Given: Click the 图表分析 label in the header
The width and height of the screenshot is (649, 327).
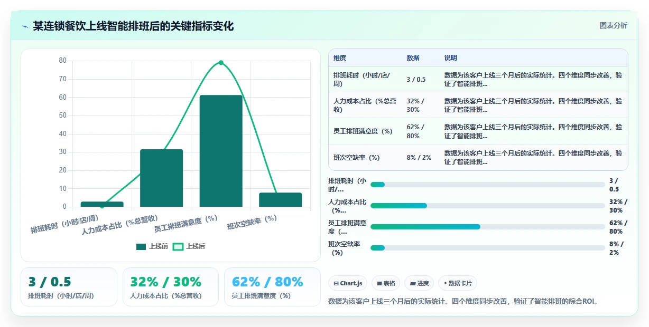Looking at the screenshot, I should (613, 25).
